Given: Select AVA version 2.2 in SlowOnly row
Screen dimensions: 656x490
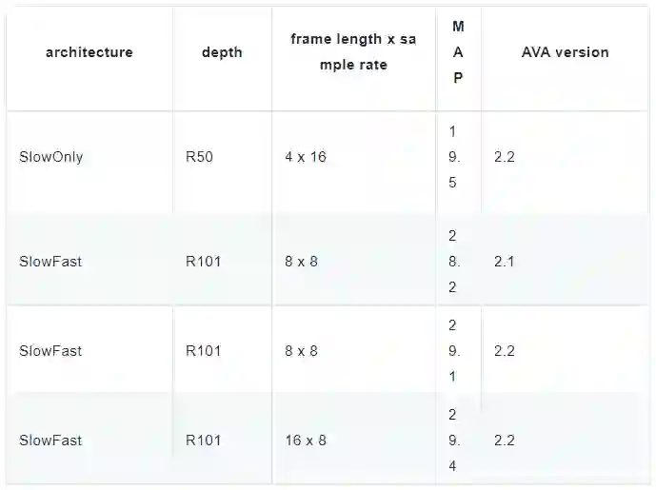Looking at the screenshot, I should [x=505, y=157].
